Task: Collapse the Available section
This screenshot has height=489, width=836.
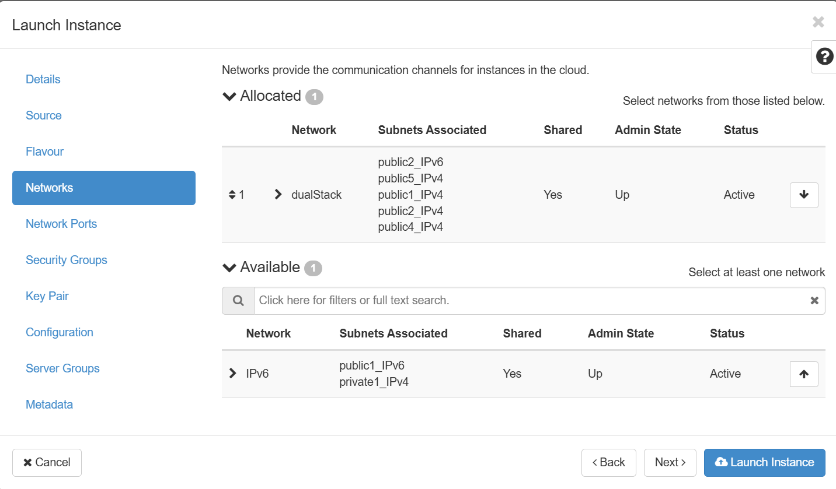Action: pyautogui.click(x=229, y=268)
